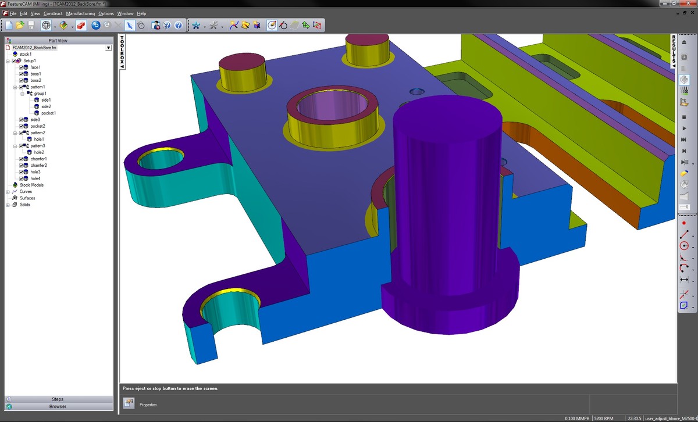Expand the Curves tree node

click(8, 191)
